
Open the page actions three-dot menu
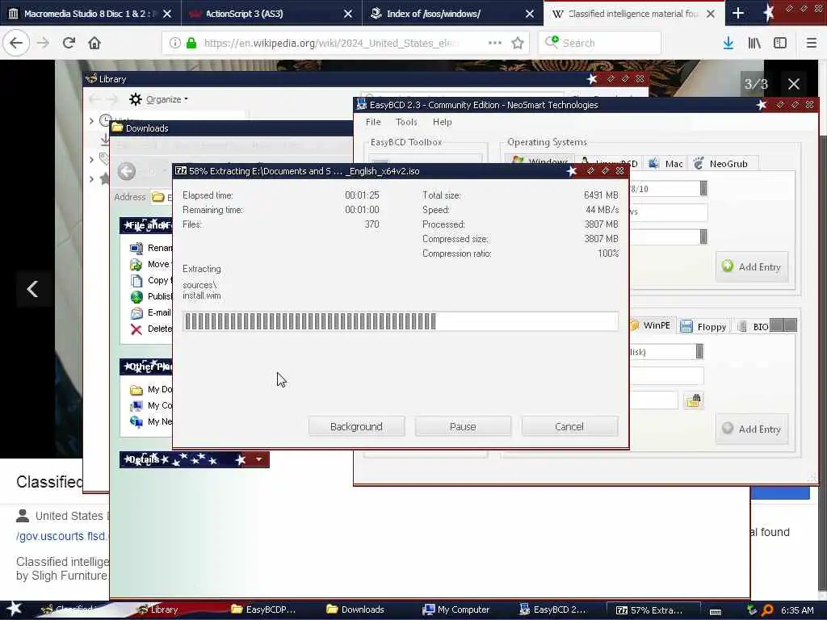[x=495, y=43]
